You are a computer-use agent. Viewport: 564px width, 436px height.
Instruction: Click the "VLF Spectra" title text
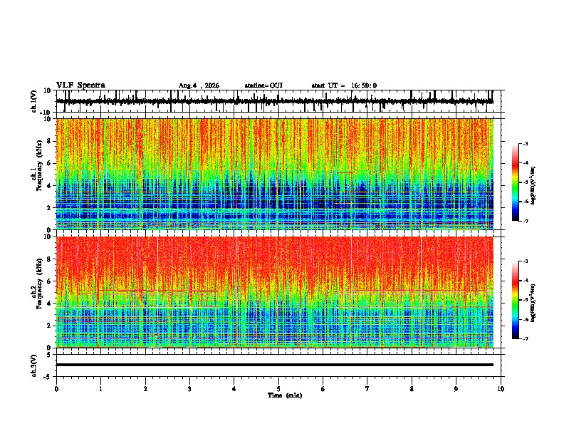(x=80, y=85)
